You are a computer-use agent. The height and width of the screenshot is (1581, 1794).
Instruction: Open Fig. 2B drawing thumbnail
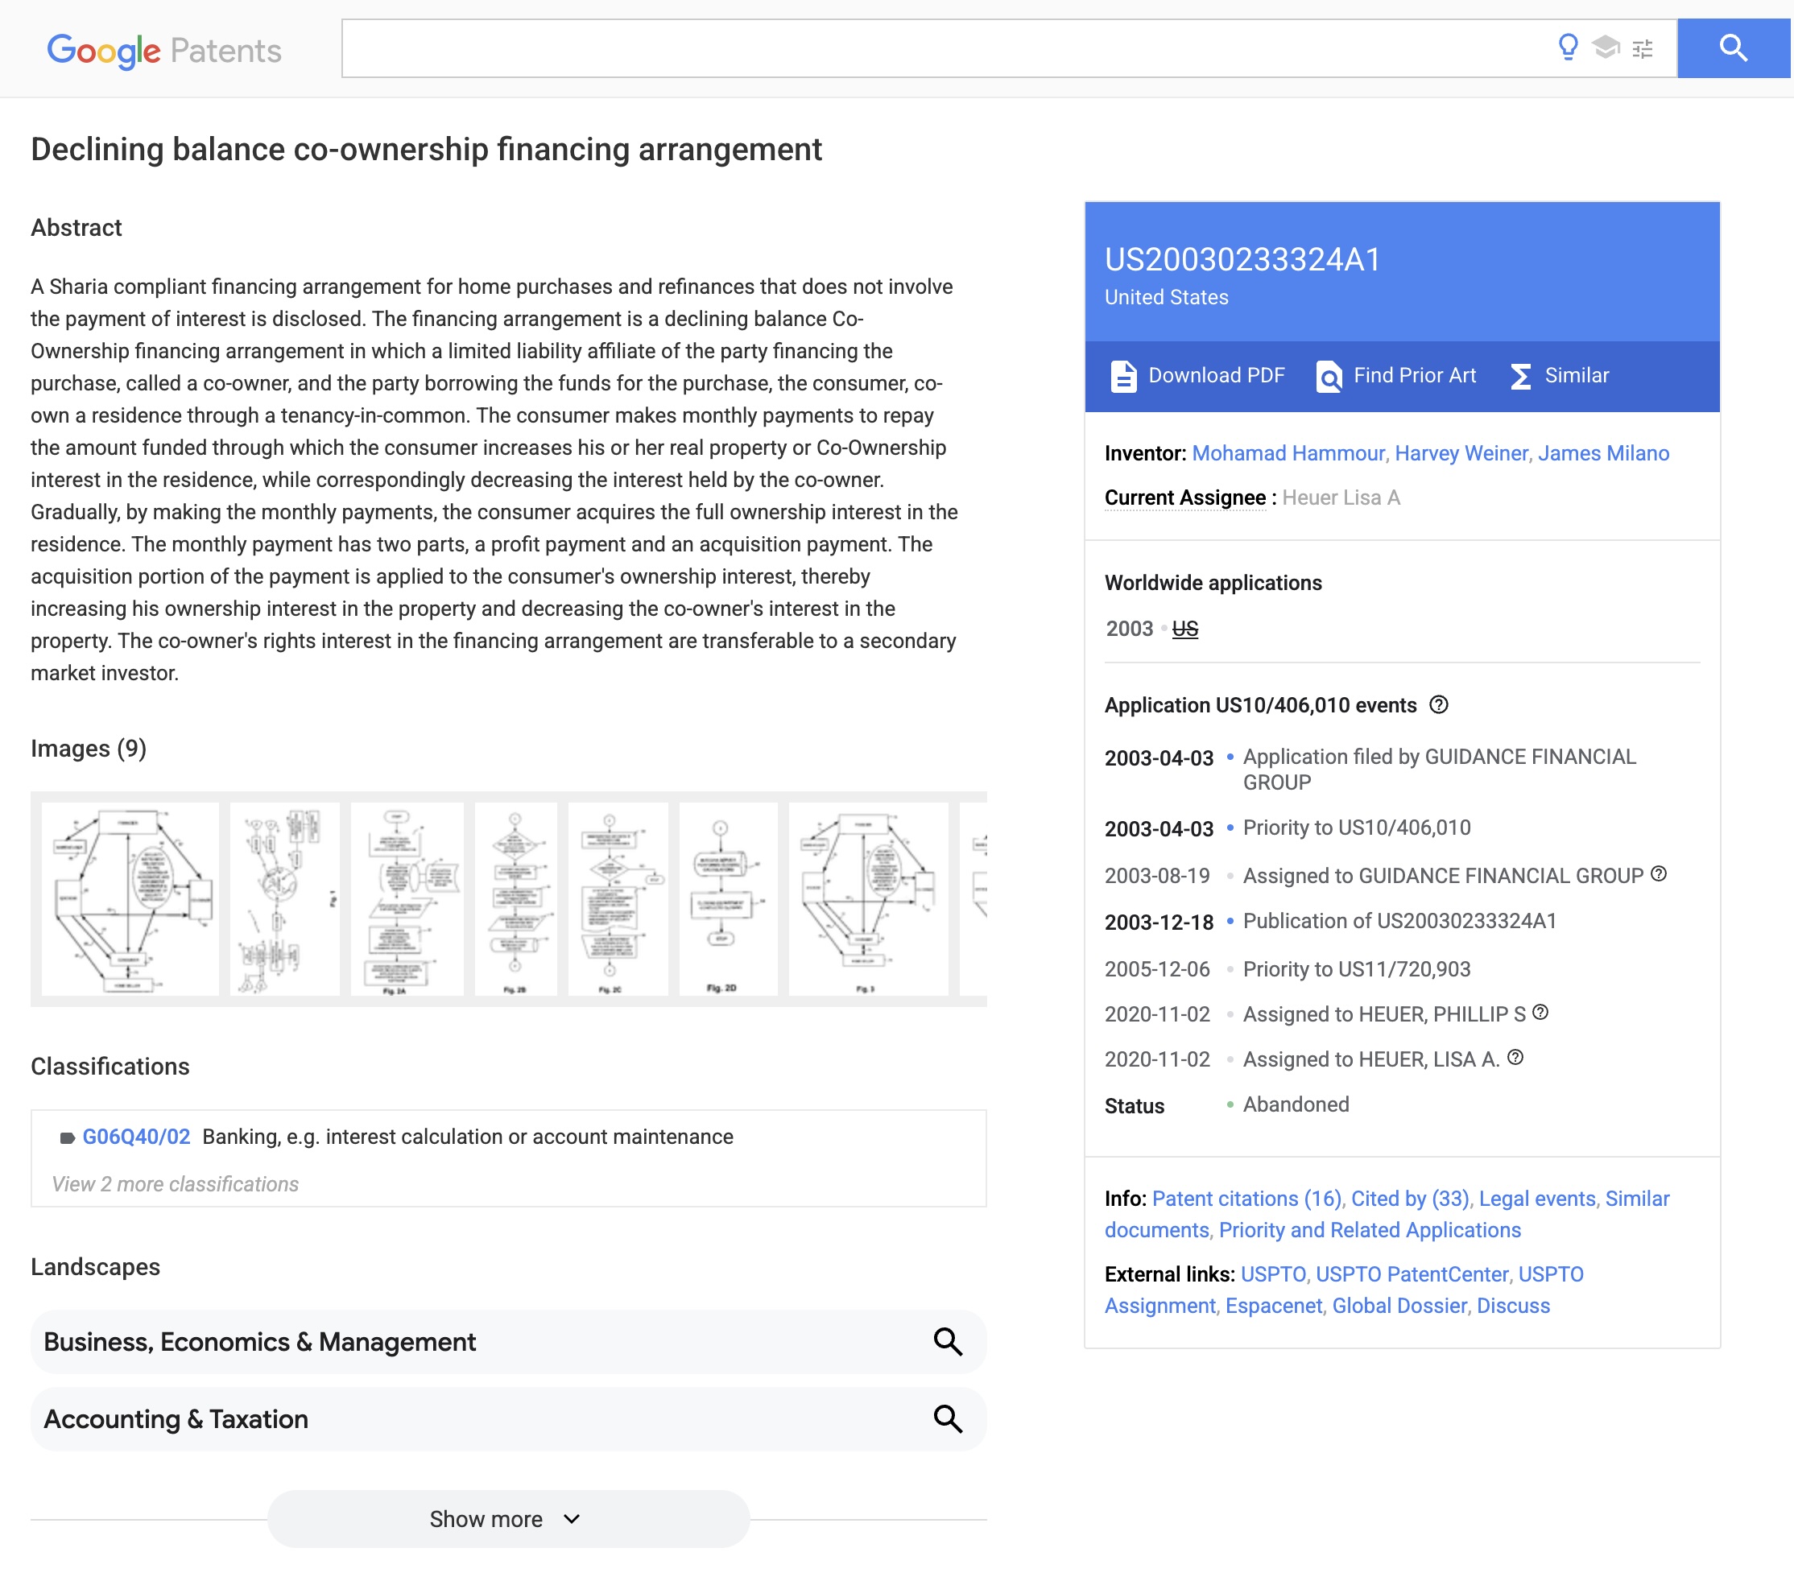pyautogui.click(x=516, y=898)
